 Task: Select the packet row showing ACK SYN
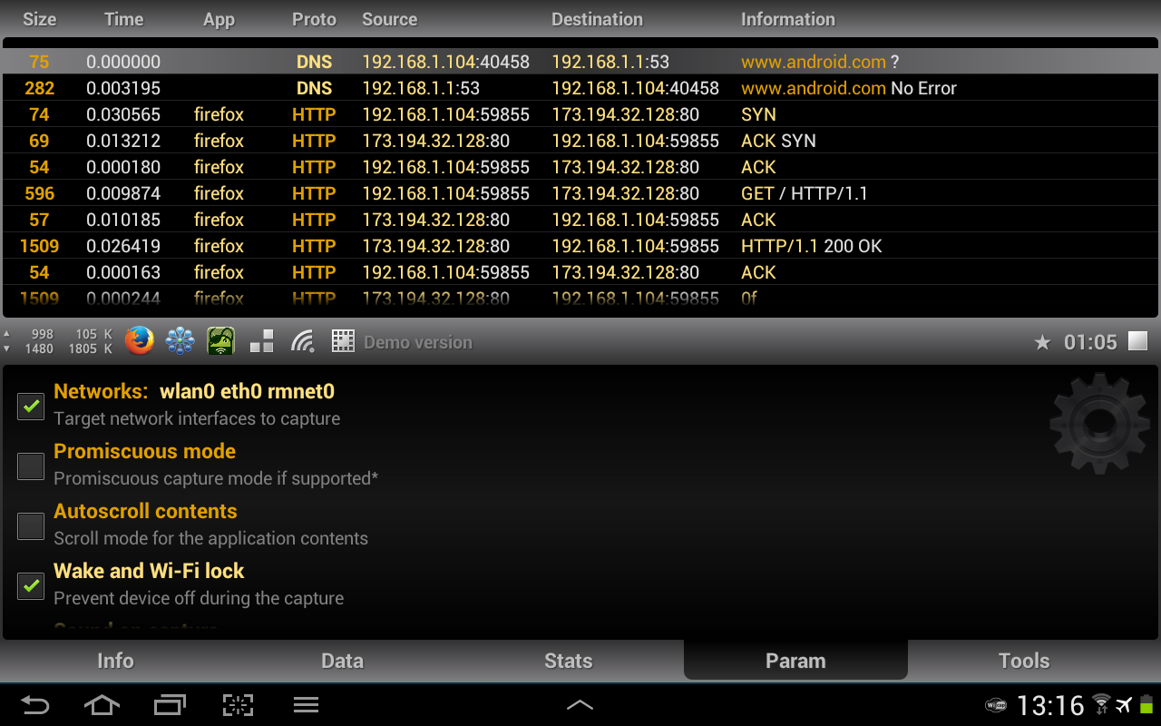coord(580,141)
